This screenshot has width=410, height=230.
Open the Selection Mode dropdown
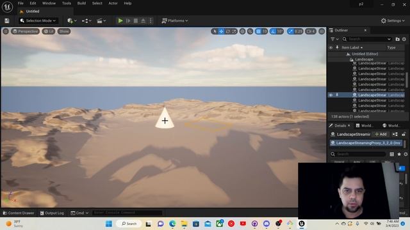pyautogui.click(x=38, y=20)
